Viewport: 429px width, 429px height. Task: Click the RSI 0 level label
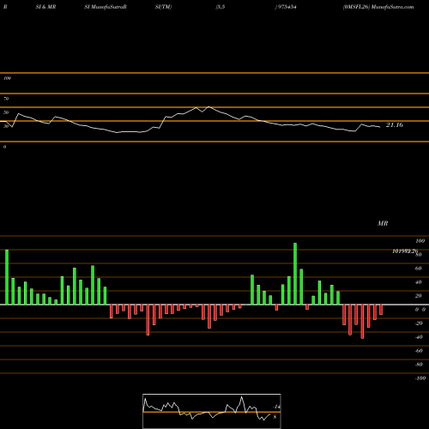[x=4, y=147]
